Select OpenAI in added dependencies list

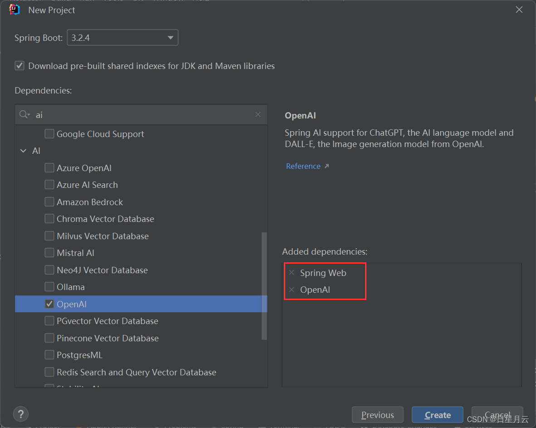(315, 290)
